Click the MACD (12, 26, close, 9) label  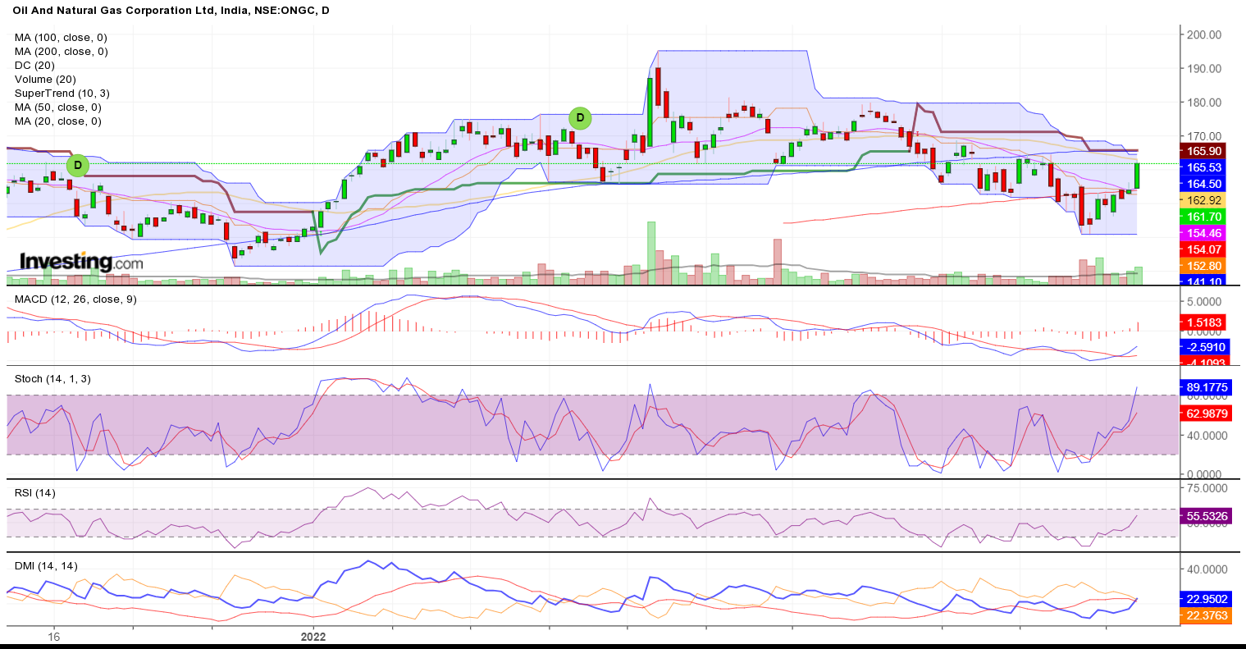[x=75, y=299]
